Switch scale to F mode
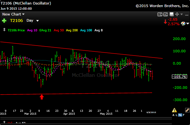This screenshot has height=125, width=190. tap(184, 115)
